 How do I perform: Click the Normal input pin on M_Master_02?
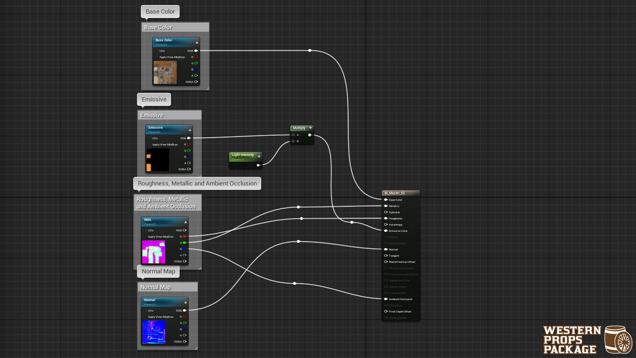tap(386, 249)
